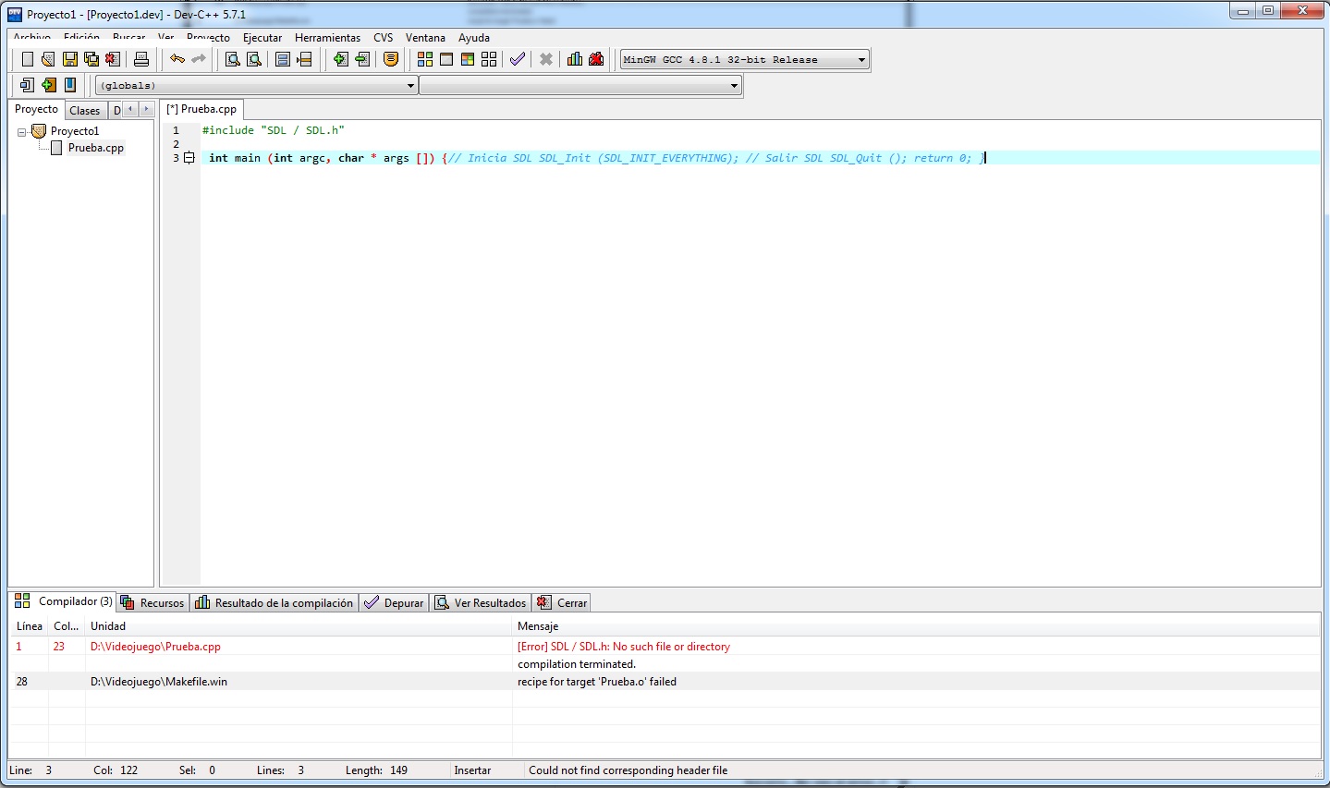
Task: Click the #include line in the editor
Action: 274,130
